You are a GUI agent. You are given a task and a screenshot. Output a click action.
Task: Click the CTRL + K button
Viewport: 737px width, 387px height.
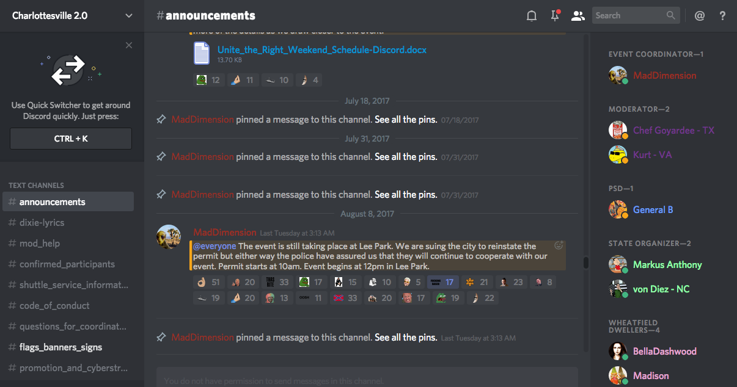click(71, 139)
